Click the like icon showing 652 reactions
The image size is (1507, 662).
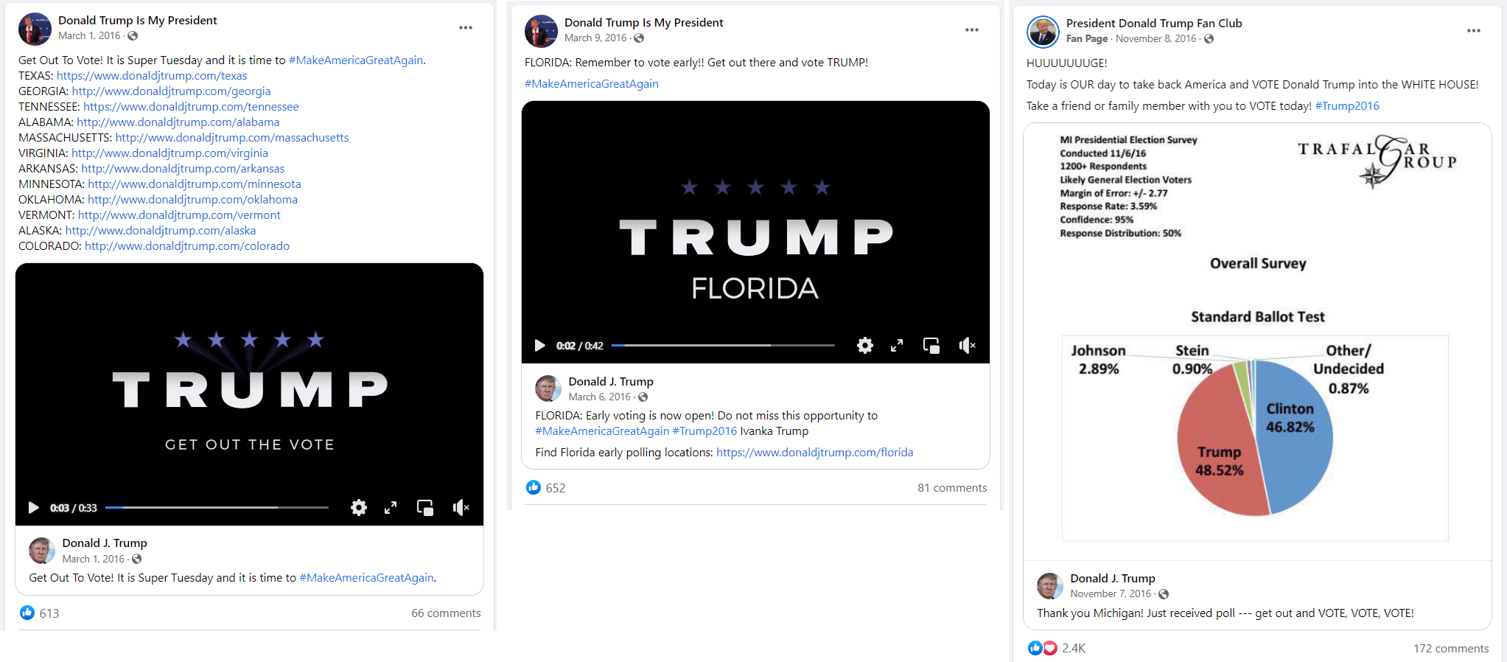(x=534, y=487)
